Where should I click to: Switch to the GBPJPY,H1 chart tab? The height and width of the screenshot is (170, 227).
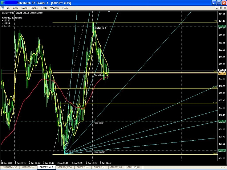(x=116, y=167)
